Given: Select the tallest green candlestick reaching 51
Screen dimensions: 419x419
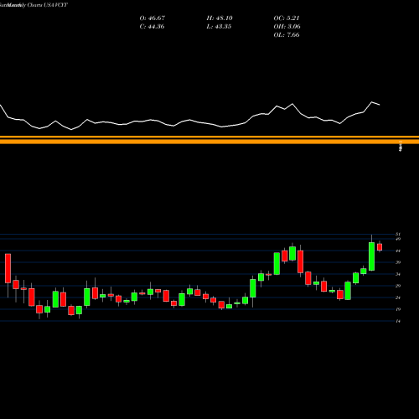Looking at the screenshot, I should (x=371, y=256).
